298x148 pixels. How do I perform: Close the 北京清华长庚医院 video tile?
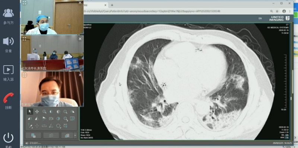80,39
